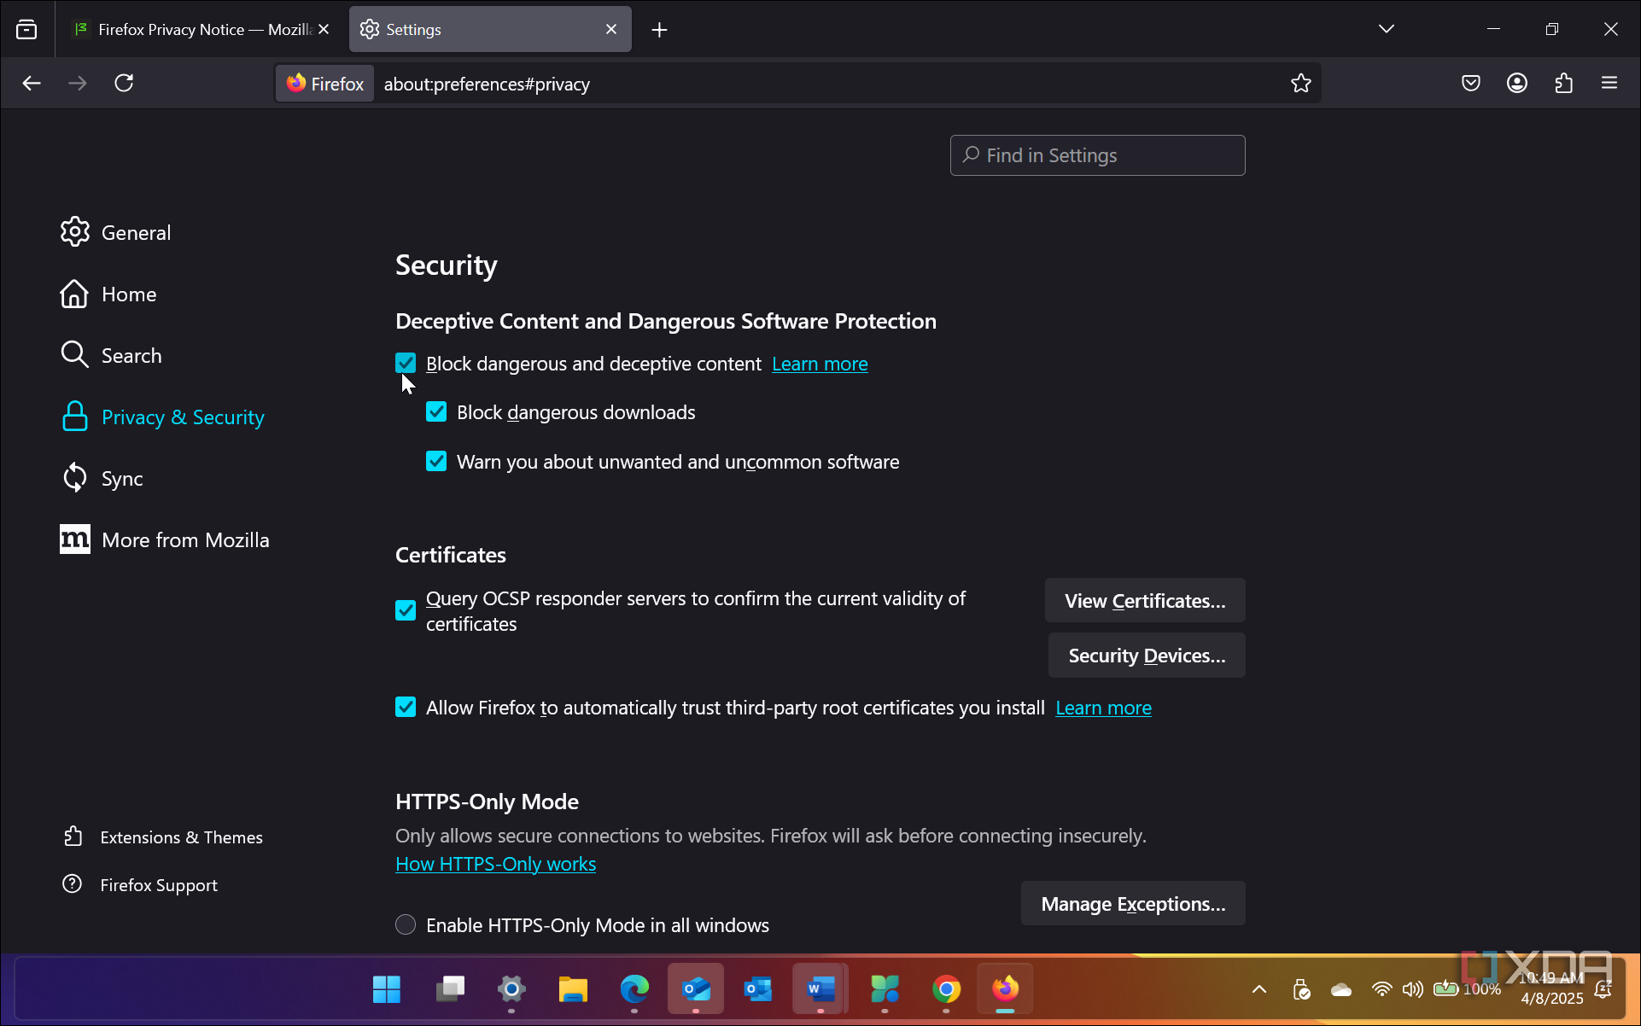Close the Firefox Privacy Notice tab
This screenshot has height=1026, width=1641.
pyautogui.click(x=324, y=29)
